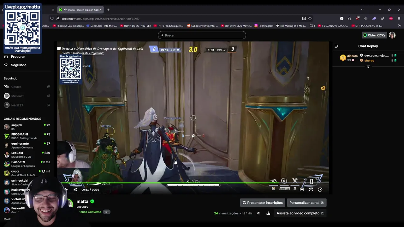Collapse the Chat Replay panel arrow icon
Image resolution: width=404 pixels, height=227 pixels.
(x=336, y=46)
